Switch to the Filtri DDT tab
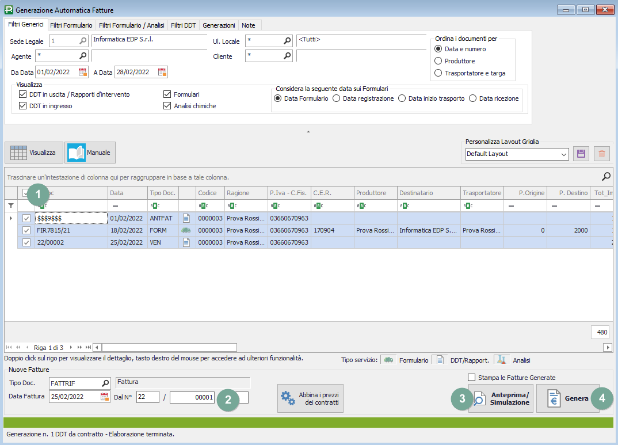 point(184,25)
